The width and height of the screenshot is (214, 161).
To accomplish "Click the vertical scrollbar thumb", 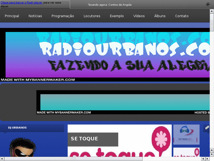I will click(x=212, y=22).
